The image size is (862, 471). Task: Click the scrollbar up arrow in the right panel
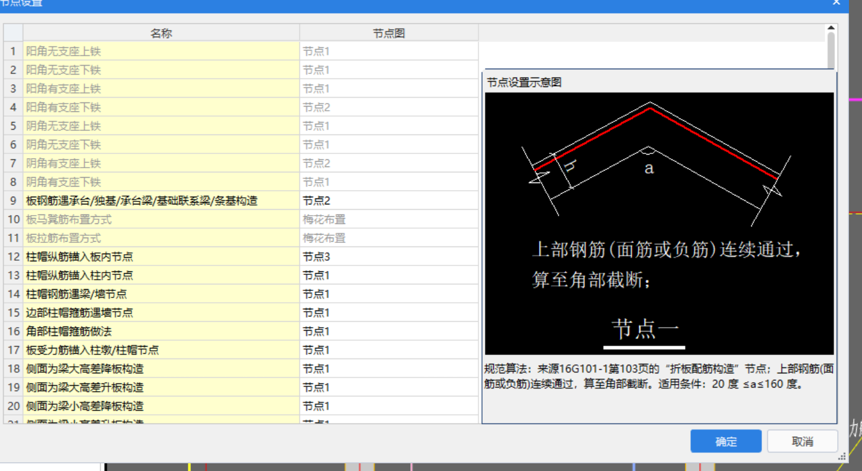click(x=831, y=28)
